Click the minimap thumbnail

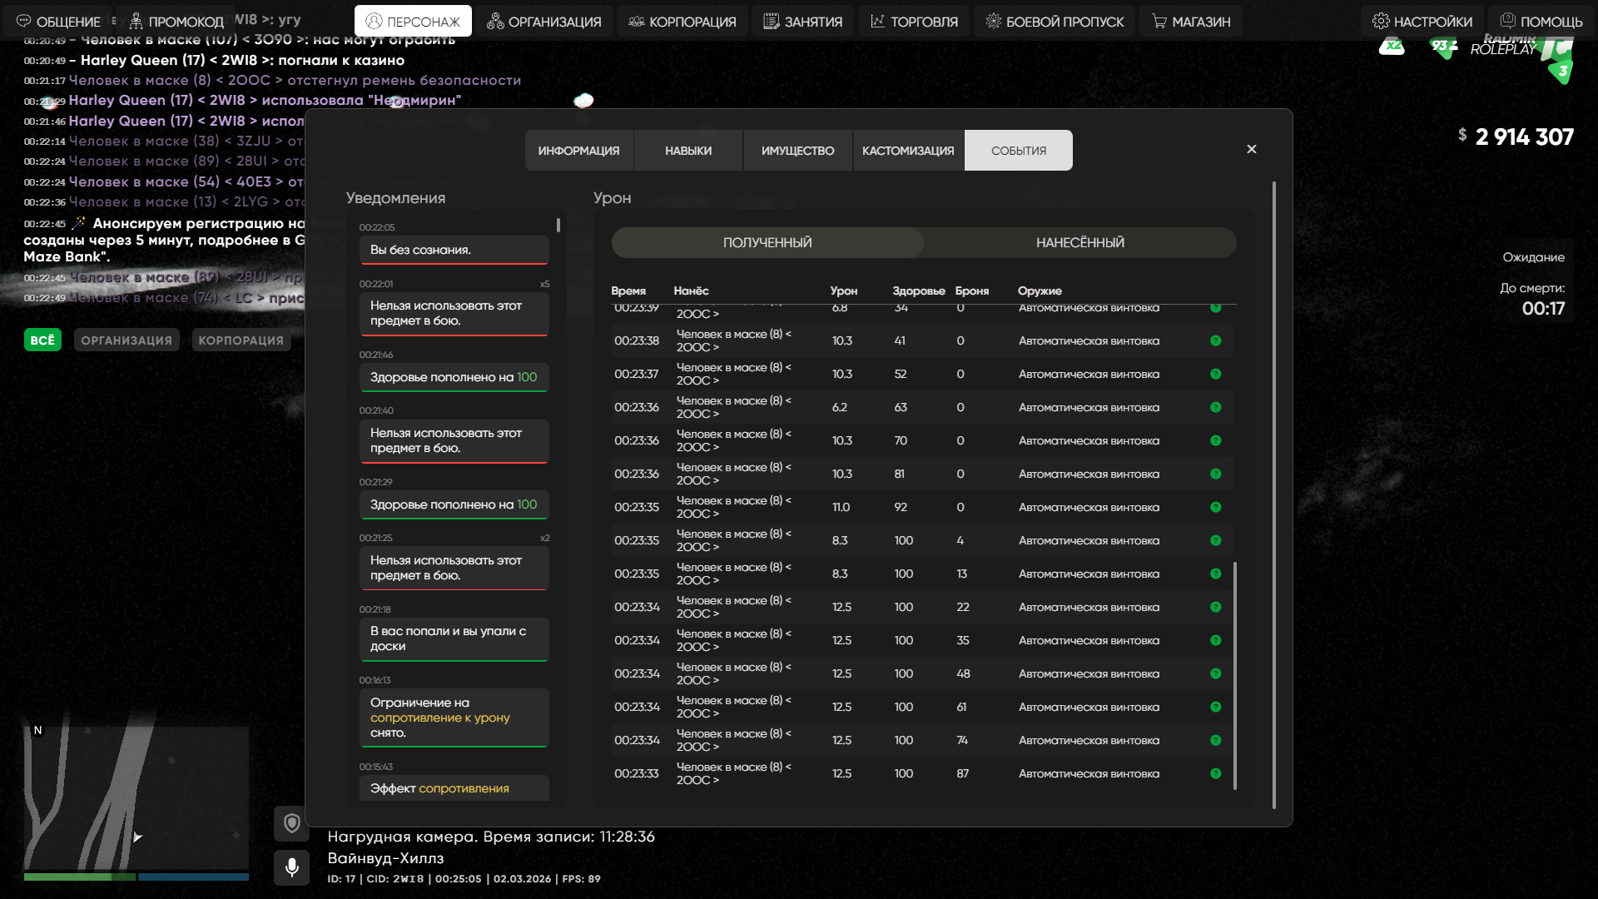coord(136,797)
